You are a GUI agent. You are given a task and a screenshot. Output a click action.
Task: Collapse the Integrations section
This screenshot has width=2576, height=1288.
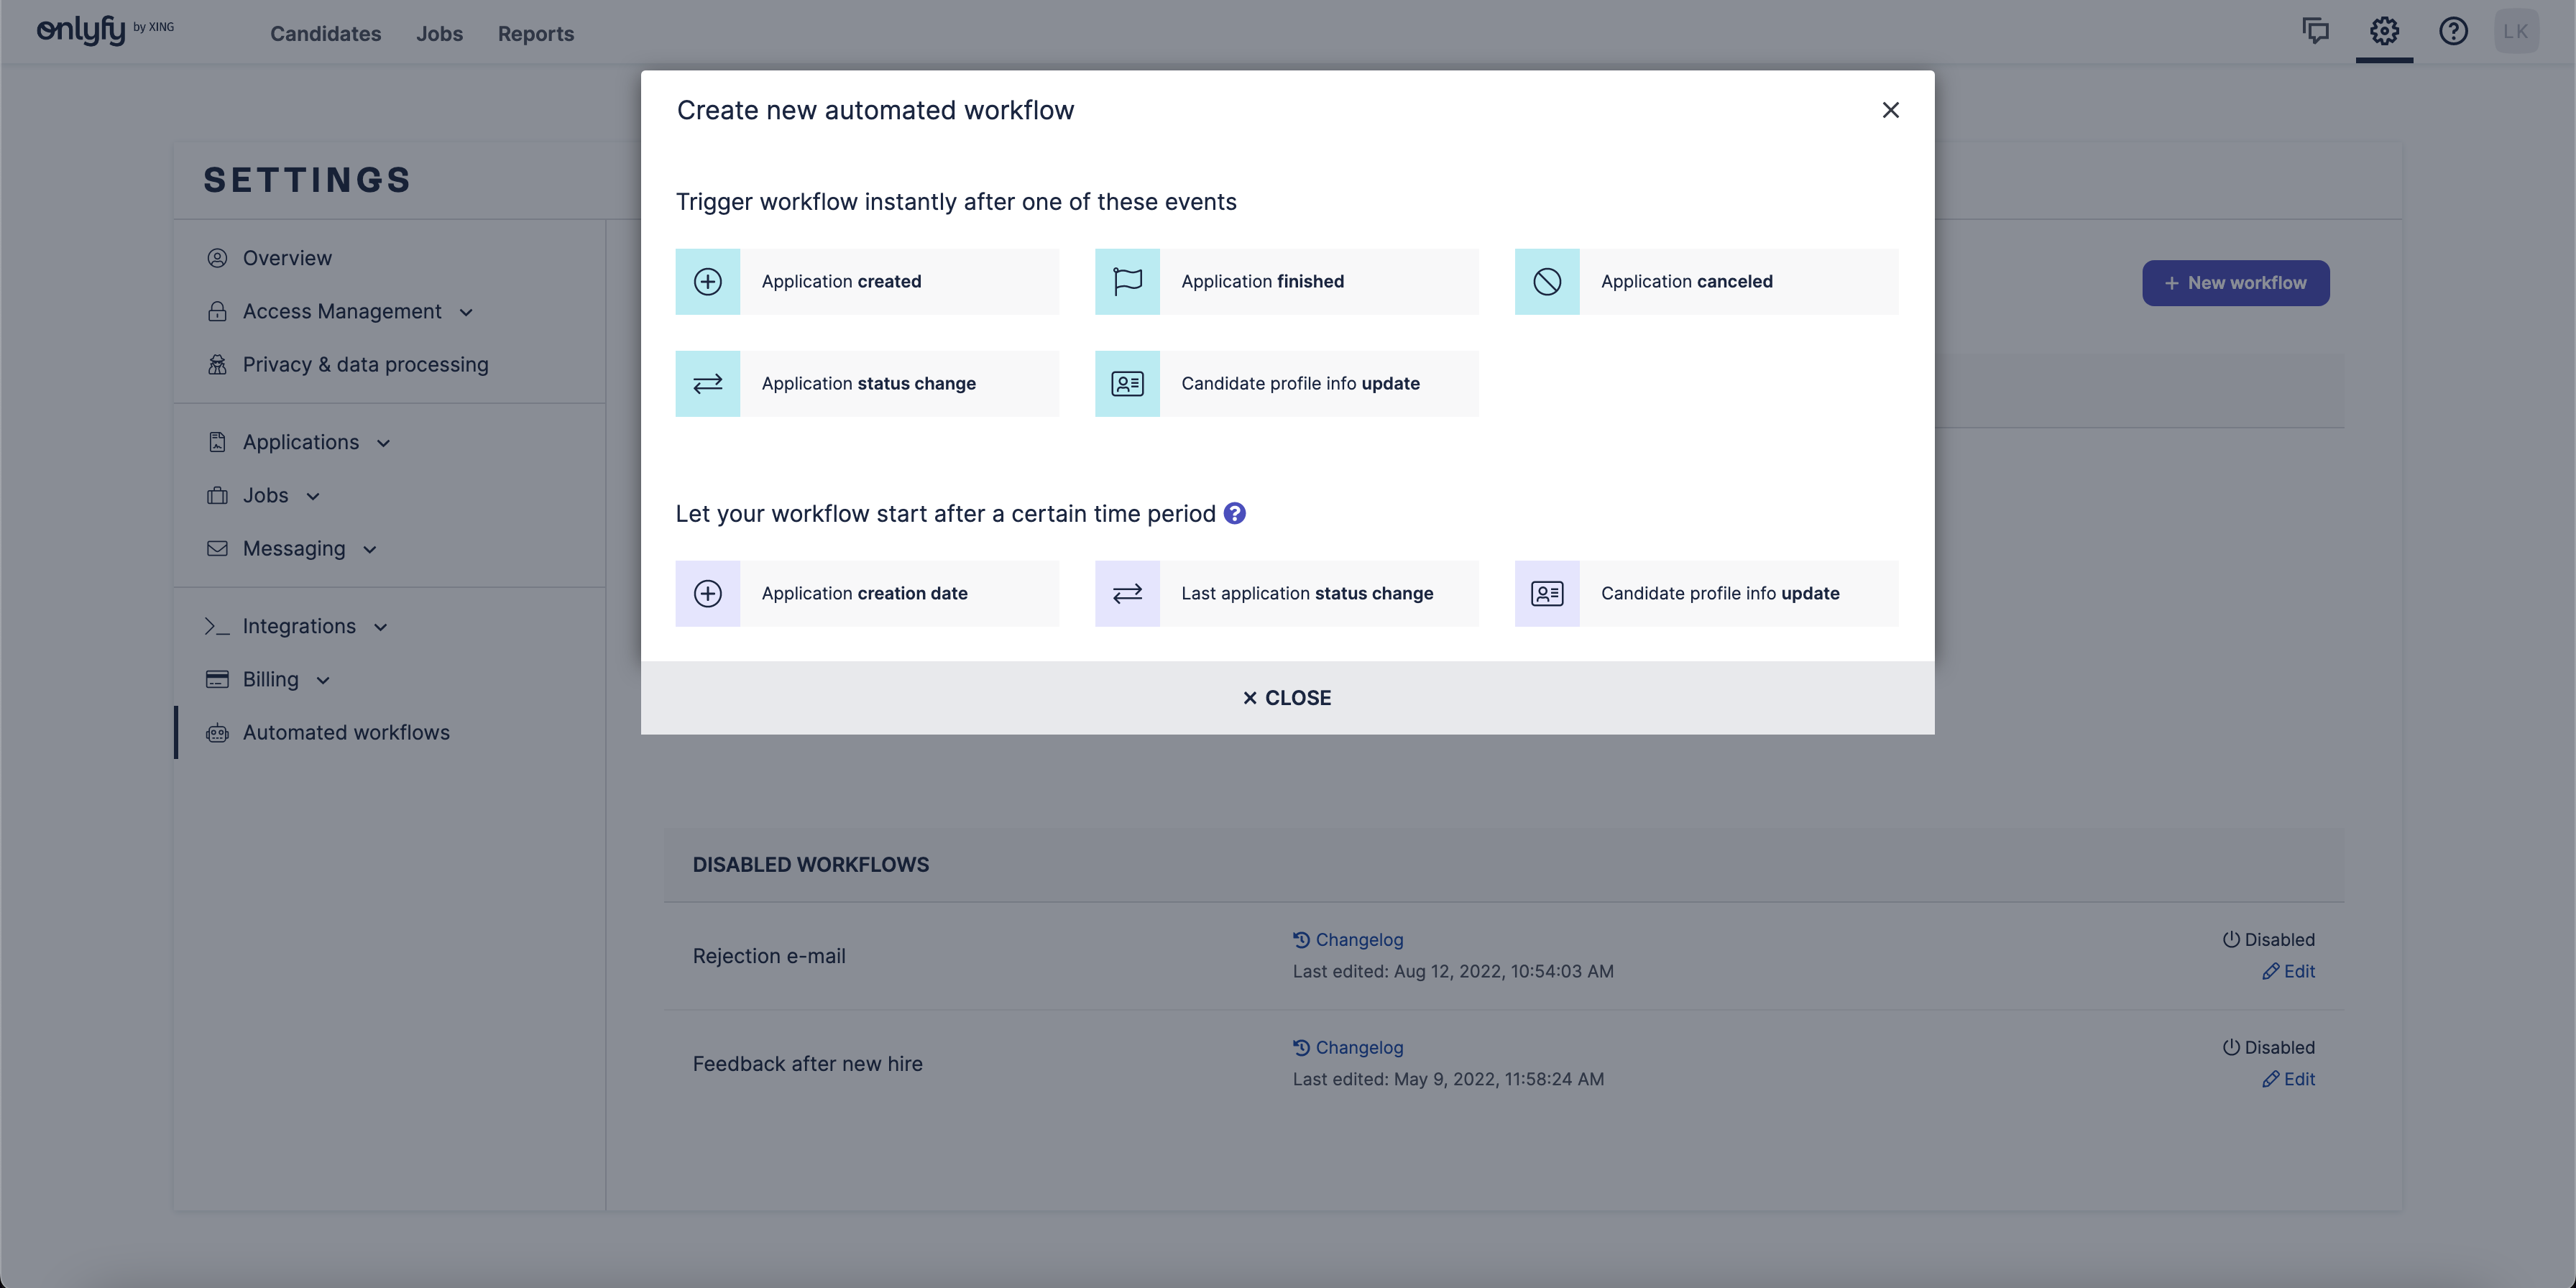[x=380, y=626]
